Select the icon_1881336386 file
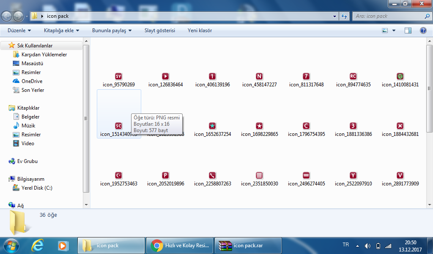 (353, 130)
